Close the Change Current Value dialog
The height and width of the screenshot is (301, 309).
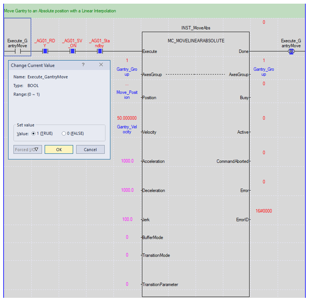pyautogui.click(x=101, y=65)
